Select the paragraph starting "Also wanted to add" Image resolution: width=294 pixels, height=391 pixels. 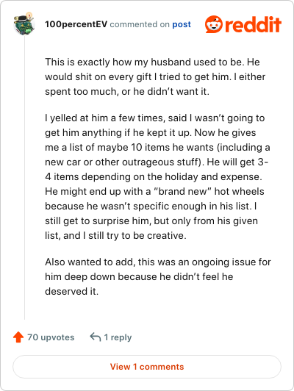tap(158, 276)
